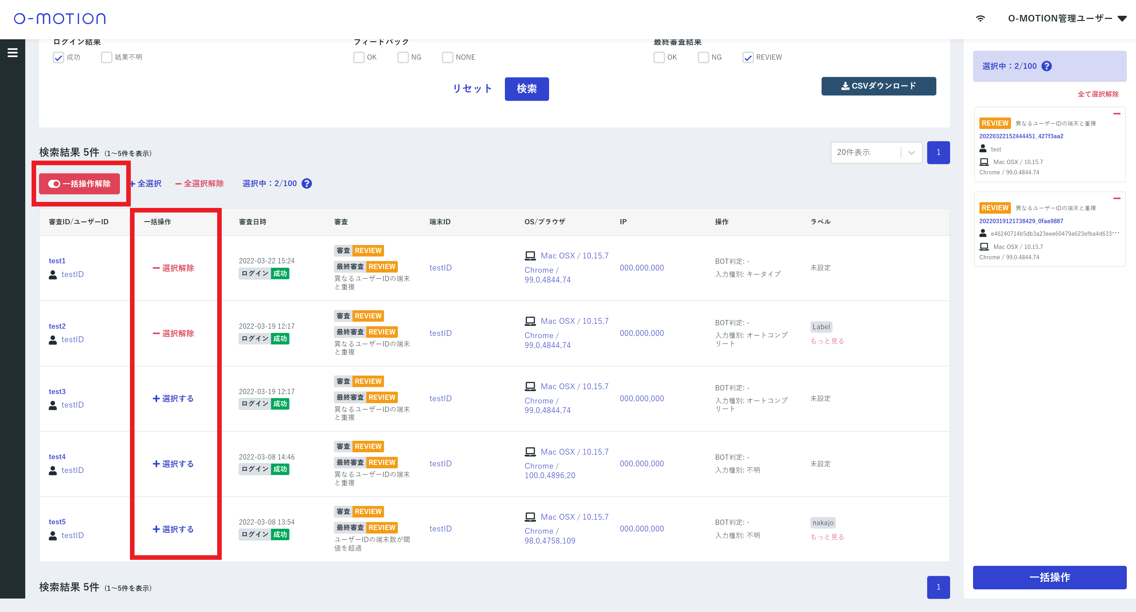Screen dimensions: 1136x612
Task: Remove second REVIEW card with minus icon
Action: [1116, 198]
